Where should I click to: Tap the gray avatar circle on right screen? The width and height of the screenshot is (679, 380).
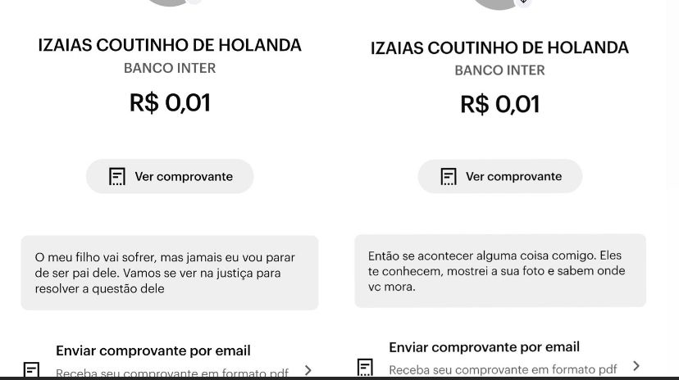499,3
